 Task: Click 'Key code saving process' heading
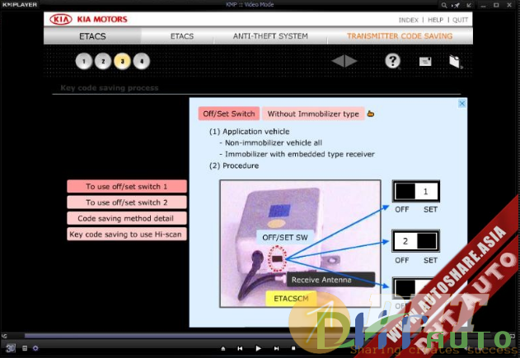tap(110, 88)
